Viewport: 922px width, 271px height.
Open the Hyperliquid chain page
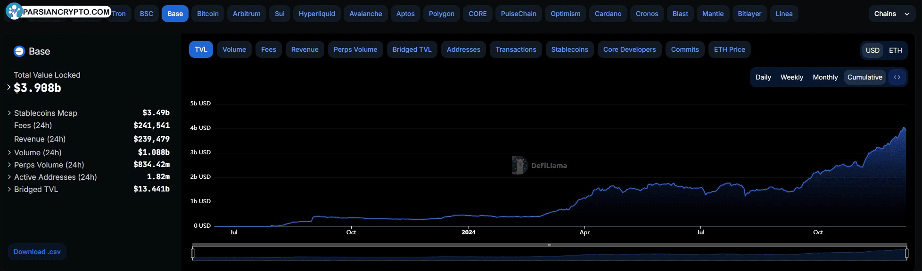[317, 14]
